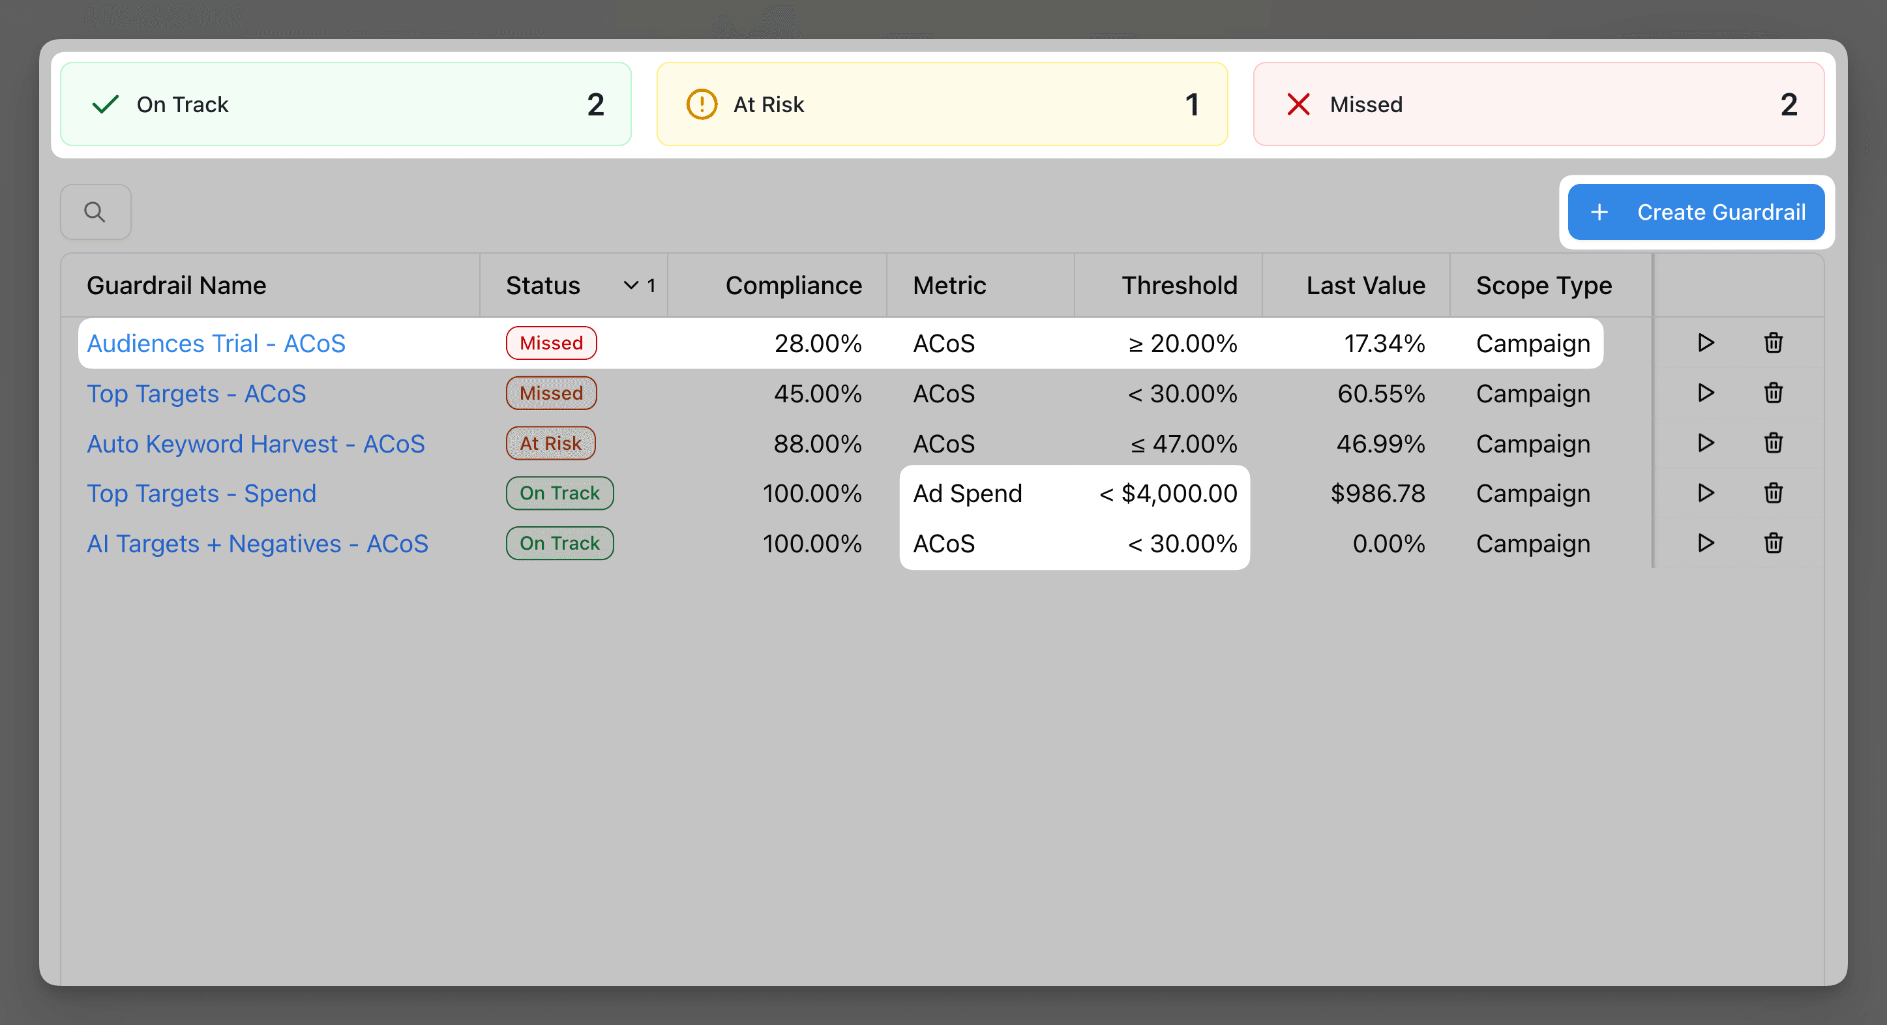This screenshot has width=1887, height=1025.
Task: Open the AI Targets + Negatives - ACoS guardrail
Action: (x=257, y=543)
